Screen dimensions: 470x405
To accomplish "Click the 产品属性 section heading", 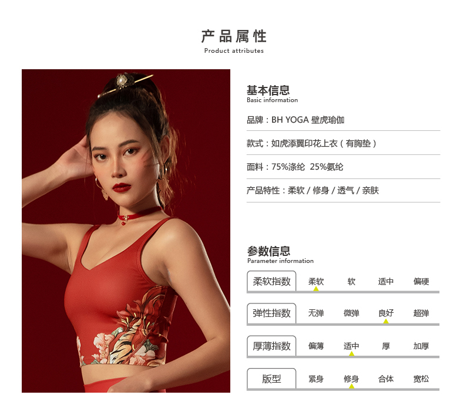I will (234, 36).
